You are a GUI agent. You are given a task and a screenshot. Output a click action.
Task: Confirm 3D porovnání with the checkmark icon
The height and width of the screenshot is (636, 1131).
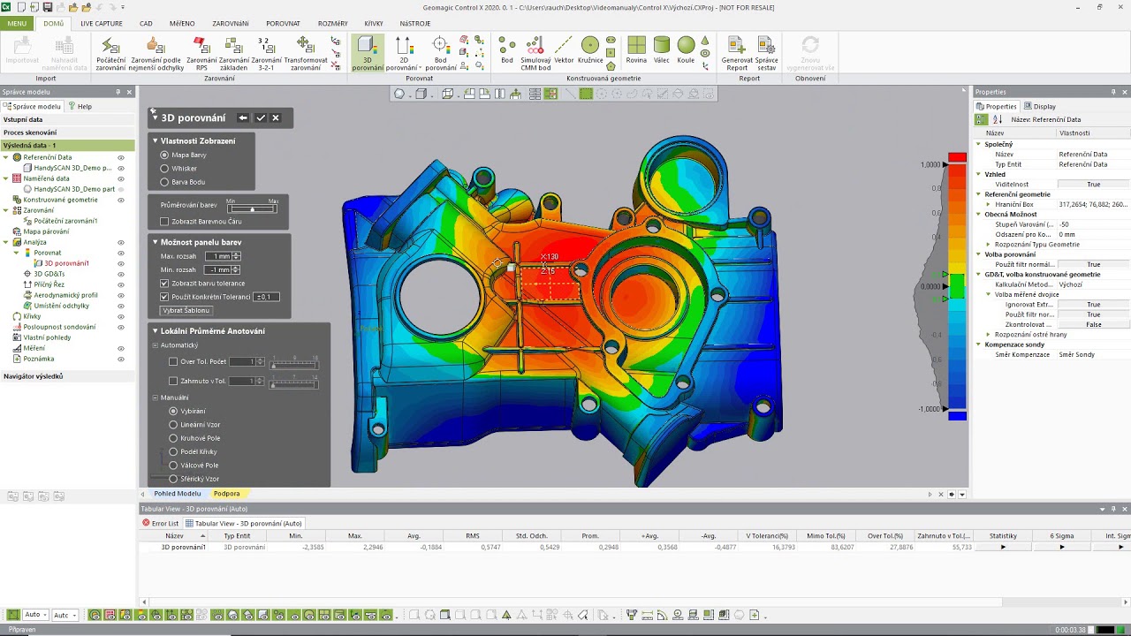pyautogui.click(x=261, y=117)
